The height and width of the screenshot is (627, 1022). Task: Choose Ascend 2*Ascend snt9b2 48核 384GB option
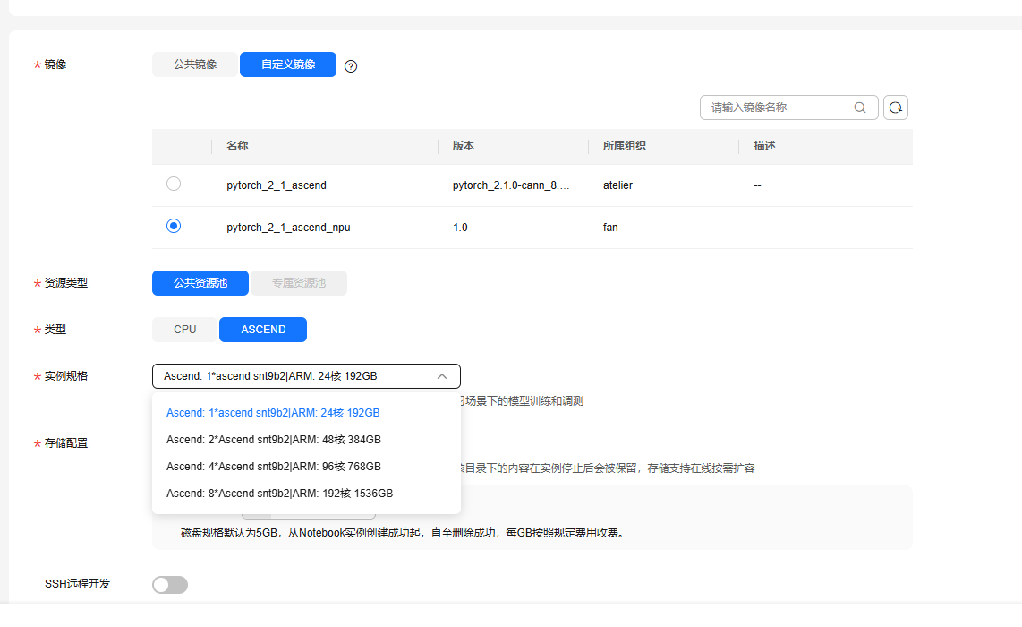click(274, 440)
